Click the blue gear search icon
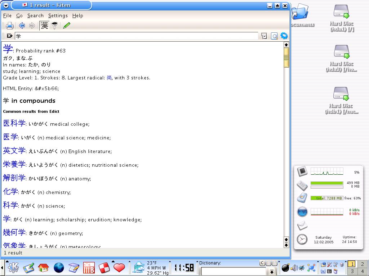 tap(284, 36)
